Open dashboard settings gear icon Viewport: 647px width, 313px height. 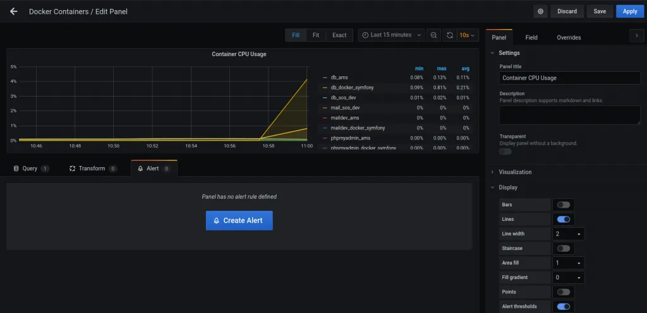point(540,11)
